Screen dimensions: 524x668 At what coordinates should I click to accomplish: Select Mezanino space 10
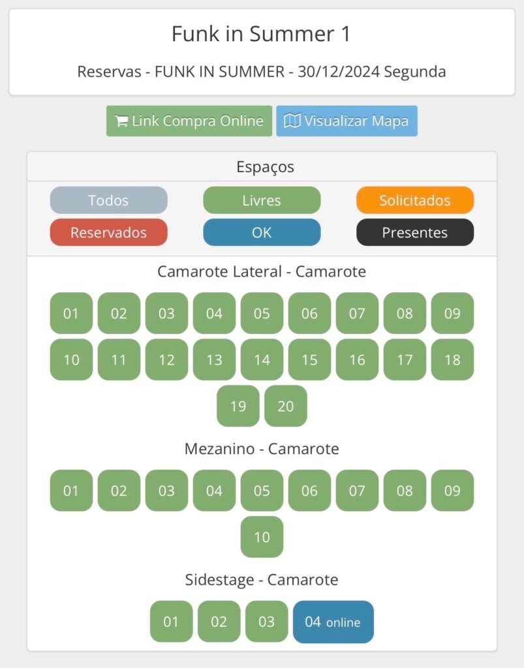pos(262,537)
